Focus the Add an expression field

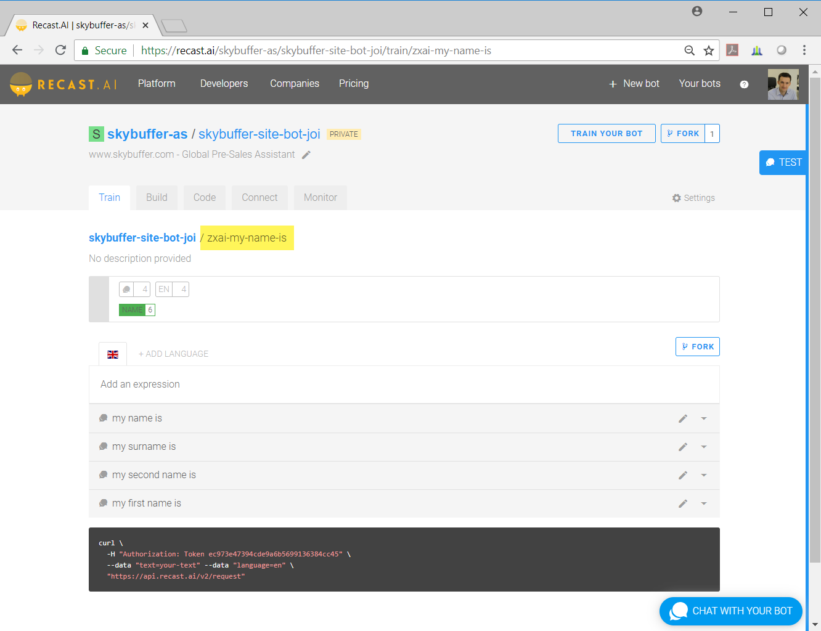click(x=404, y=385)
